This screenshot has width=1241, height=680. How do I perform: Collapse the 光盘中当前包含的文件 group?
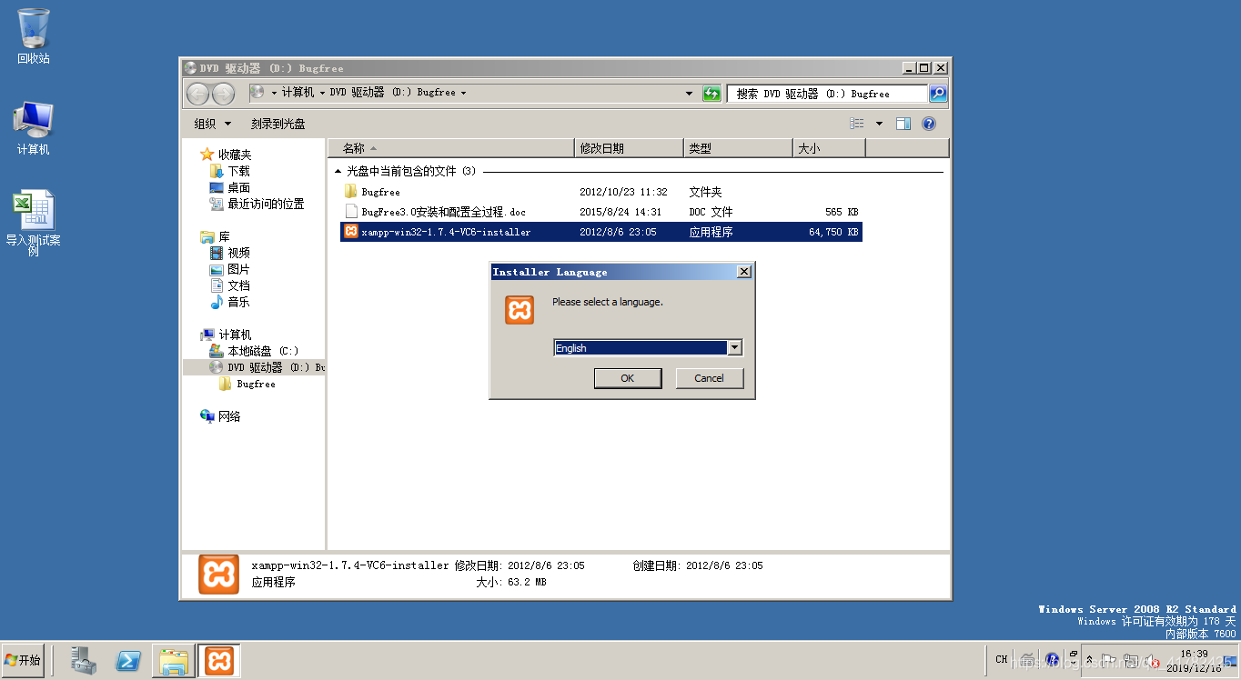point(338,171)
